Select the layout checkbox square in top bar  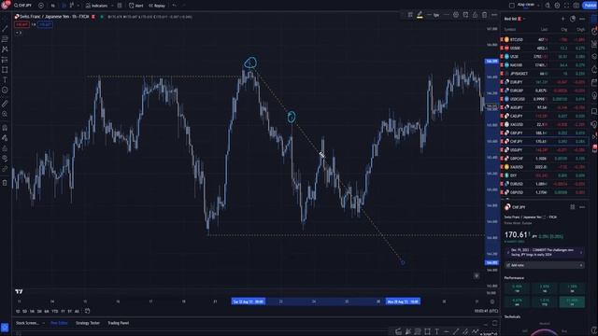(512, 6)
